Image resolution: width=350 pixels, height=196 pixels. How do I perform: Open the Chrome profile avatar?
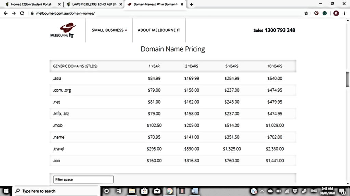tap(336, 13)
